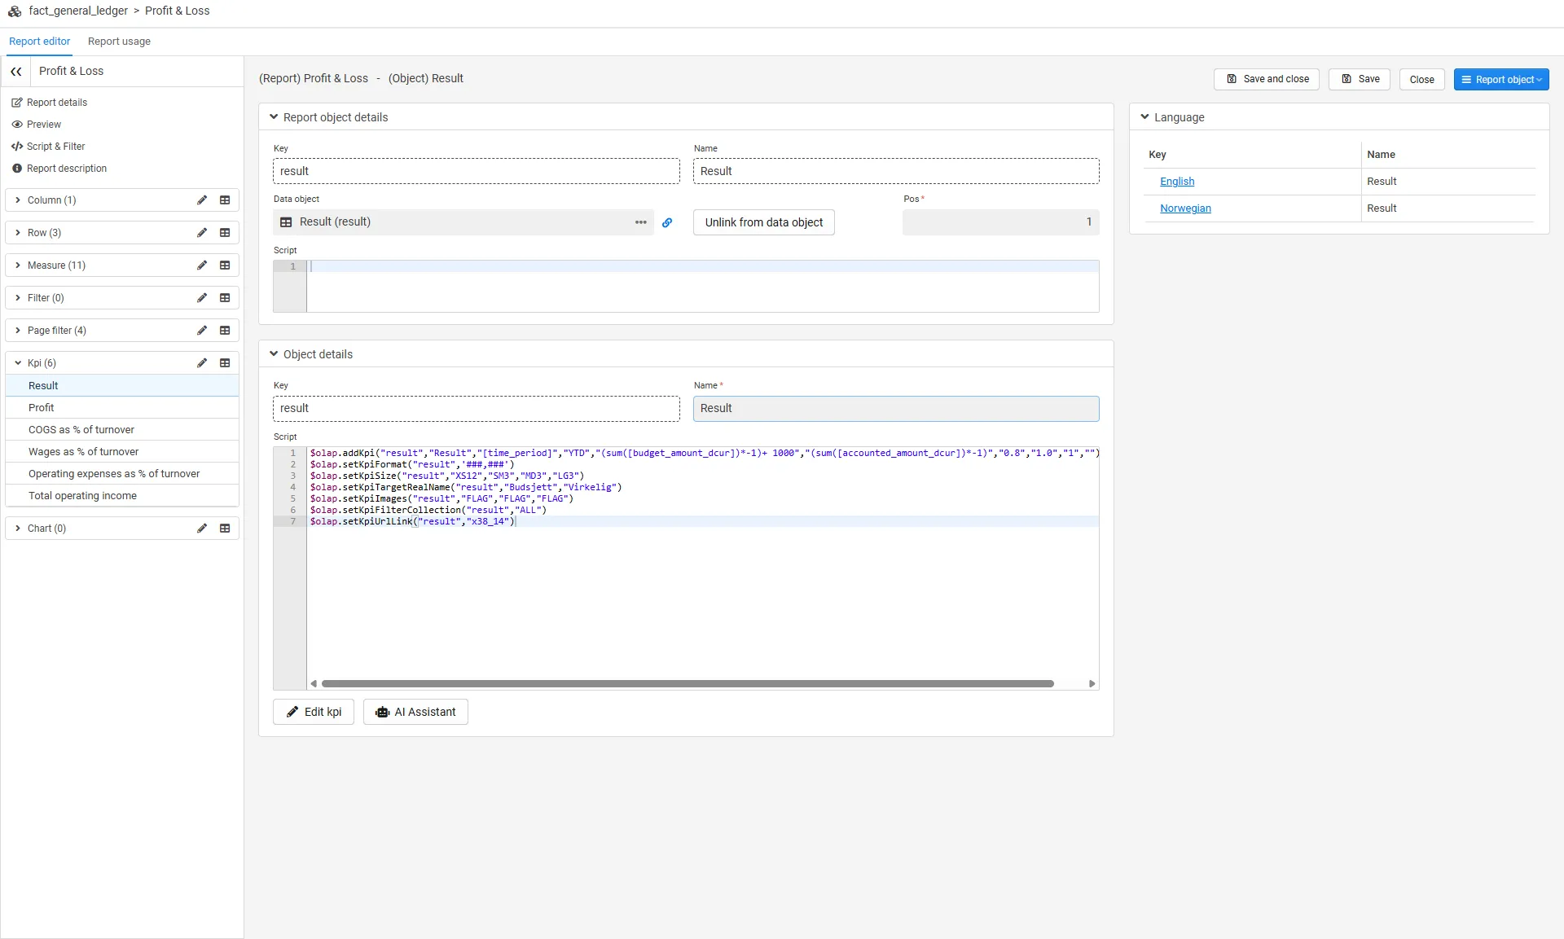Click the pencil edit icon for Column (1)
Viewport: 1564px width, 939px height.
202,200
